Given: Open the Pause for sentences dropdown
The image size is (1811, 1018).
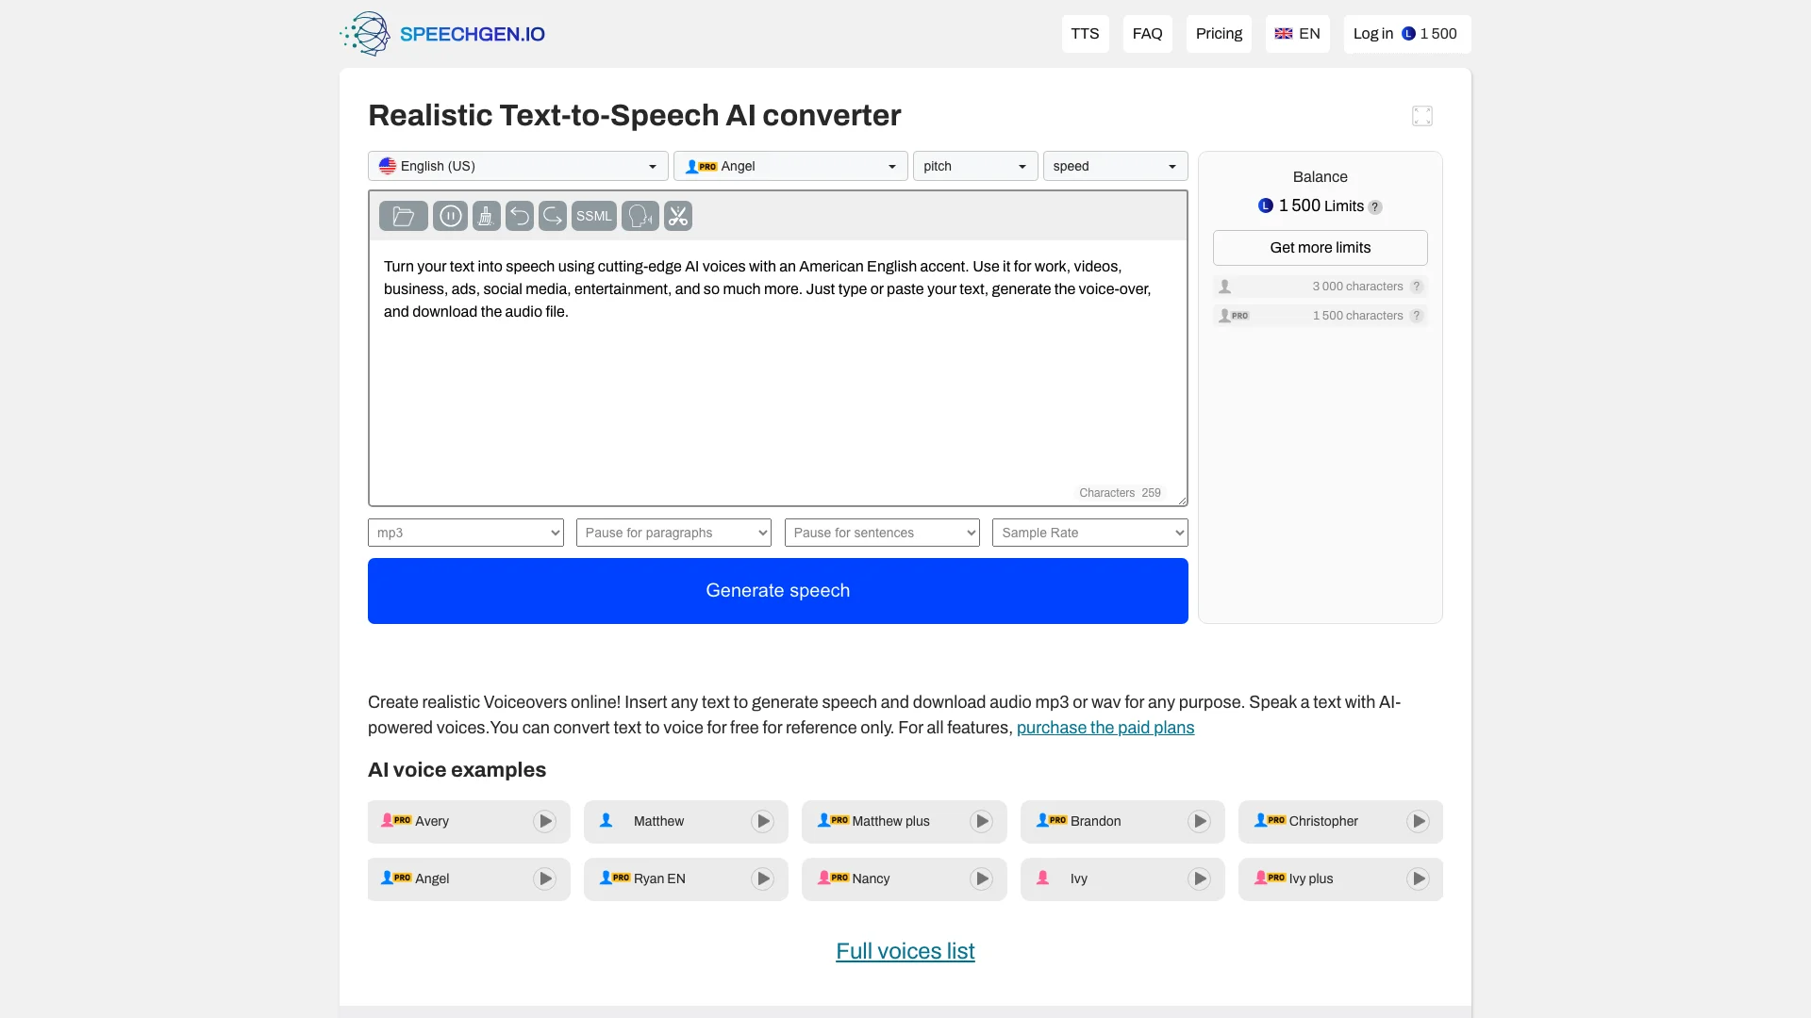Looking at the screenshot, I should tap(882, 532).
